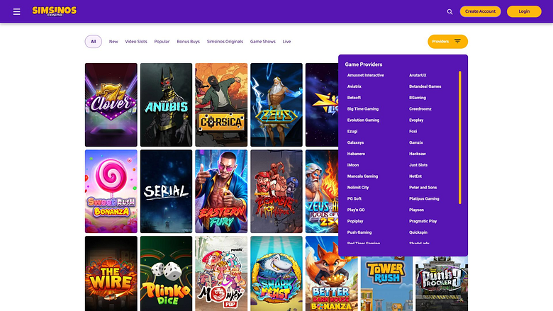Launch the Serial game tile

coord(166,191)
